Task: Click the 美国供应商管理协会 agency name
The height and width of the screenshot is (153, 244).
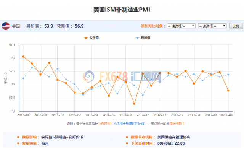Action: click(x=173, y=137)
